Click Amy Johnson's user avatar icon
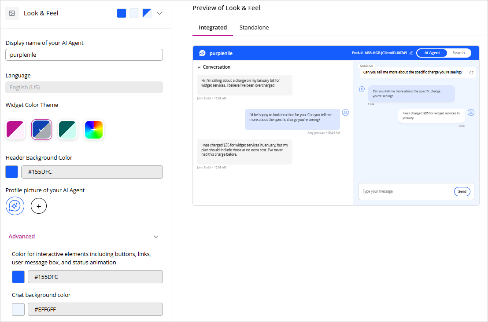488x322 pixels. 345,113
